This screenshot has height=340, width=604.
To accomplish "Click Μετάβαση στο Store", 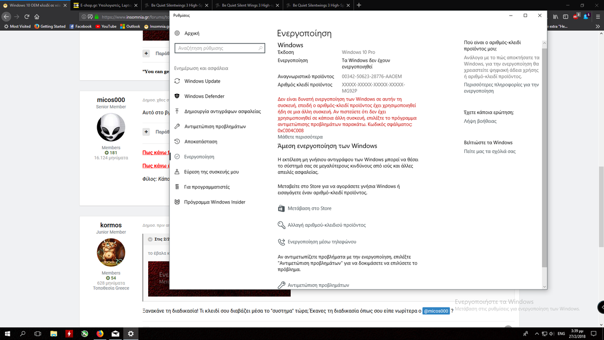I will click(x=310, y=208).
